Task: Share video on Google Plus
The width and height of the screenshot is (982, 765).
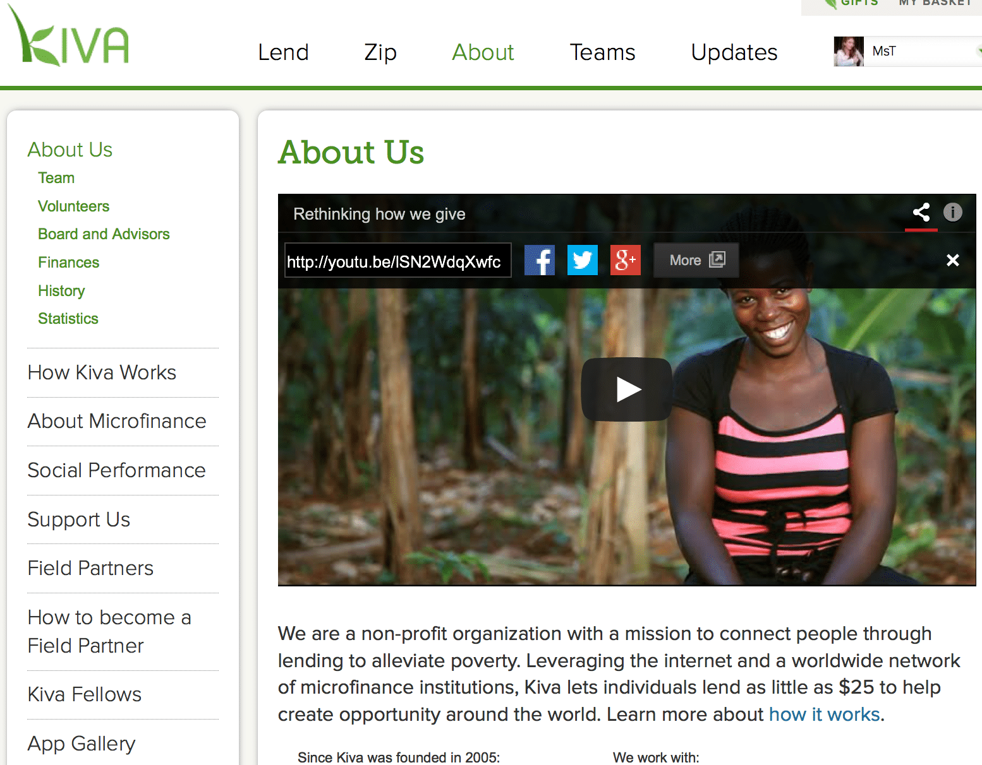Action: click(626, 260)
